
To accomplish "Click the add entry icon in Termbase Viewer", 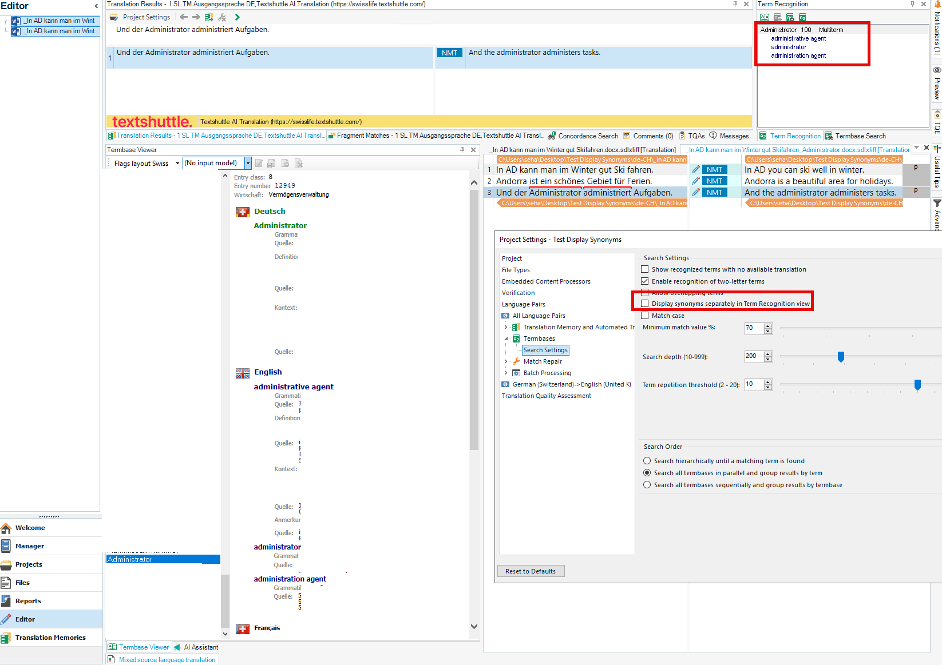I will (285, 164).
